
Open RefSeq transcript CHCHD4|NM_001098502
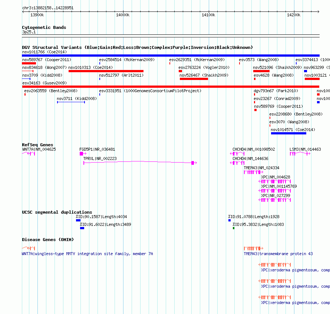coord(254,150)
